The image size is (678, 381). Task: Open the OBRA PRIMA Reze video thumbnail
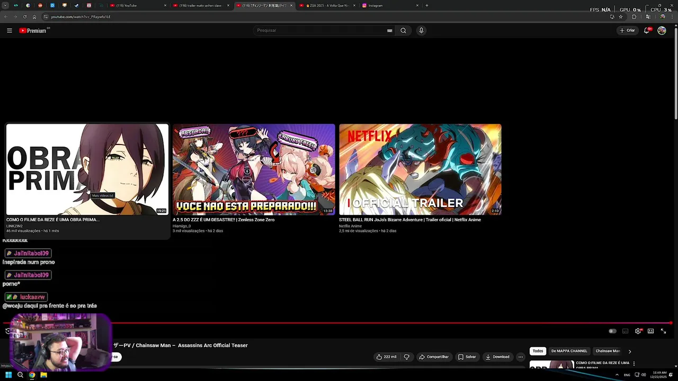pyautogui.click(x=87, y=169)
